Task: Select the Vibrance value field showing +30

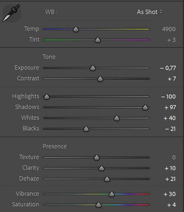Action: click(169, 194)
